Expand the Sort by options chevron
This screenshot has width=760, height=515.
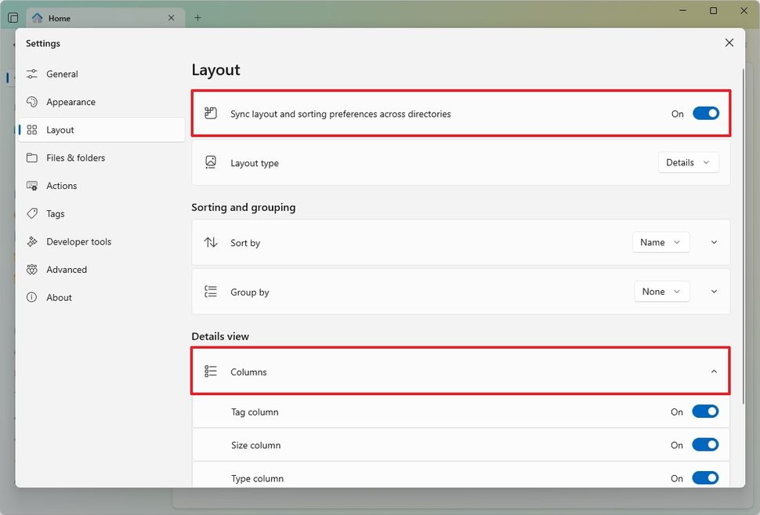point(713,242)
